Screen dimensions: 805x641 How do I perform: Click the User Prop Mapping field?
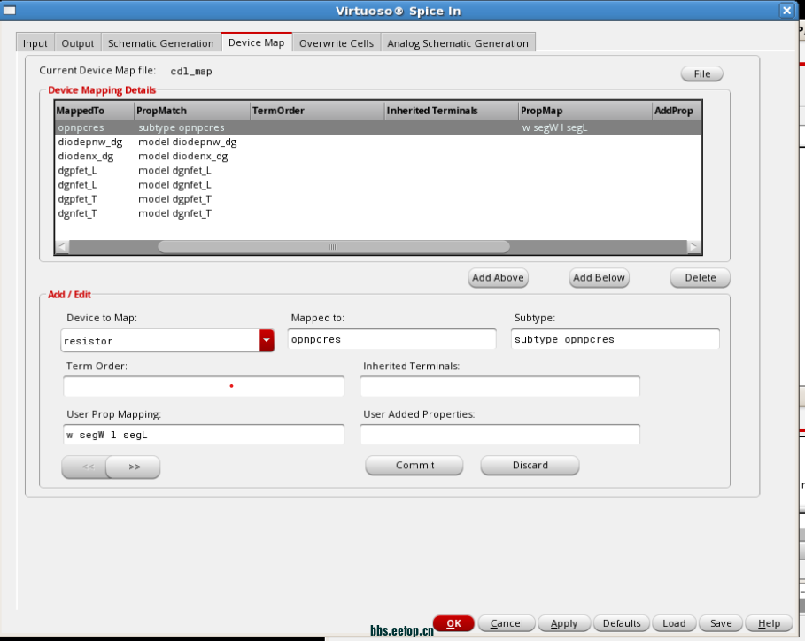pos(204,435)
